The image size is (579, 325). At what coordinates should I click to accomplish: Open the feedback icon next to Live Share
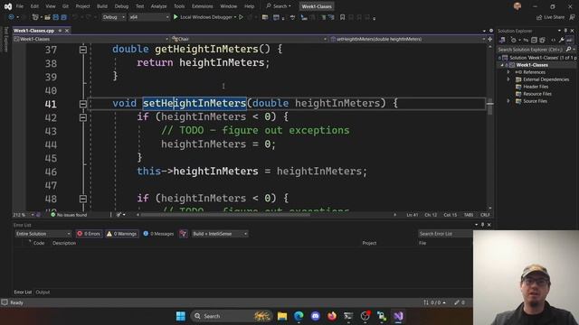click(572, 17)
